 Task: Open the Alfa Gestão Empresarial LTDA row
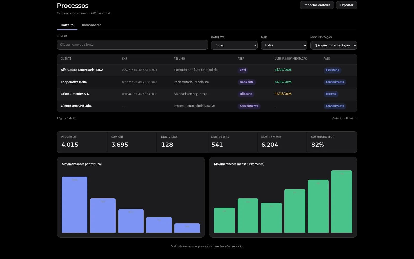pyautogui.click(x=207, y=70)
